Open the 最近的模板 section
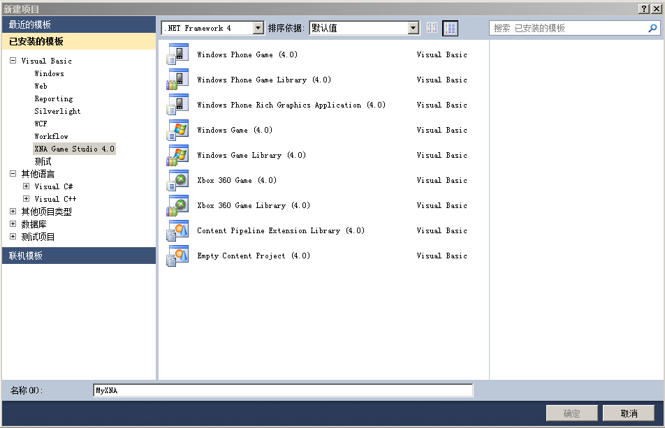The height and width of the screenshot is (428, 665). [79, 24]
